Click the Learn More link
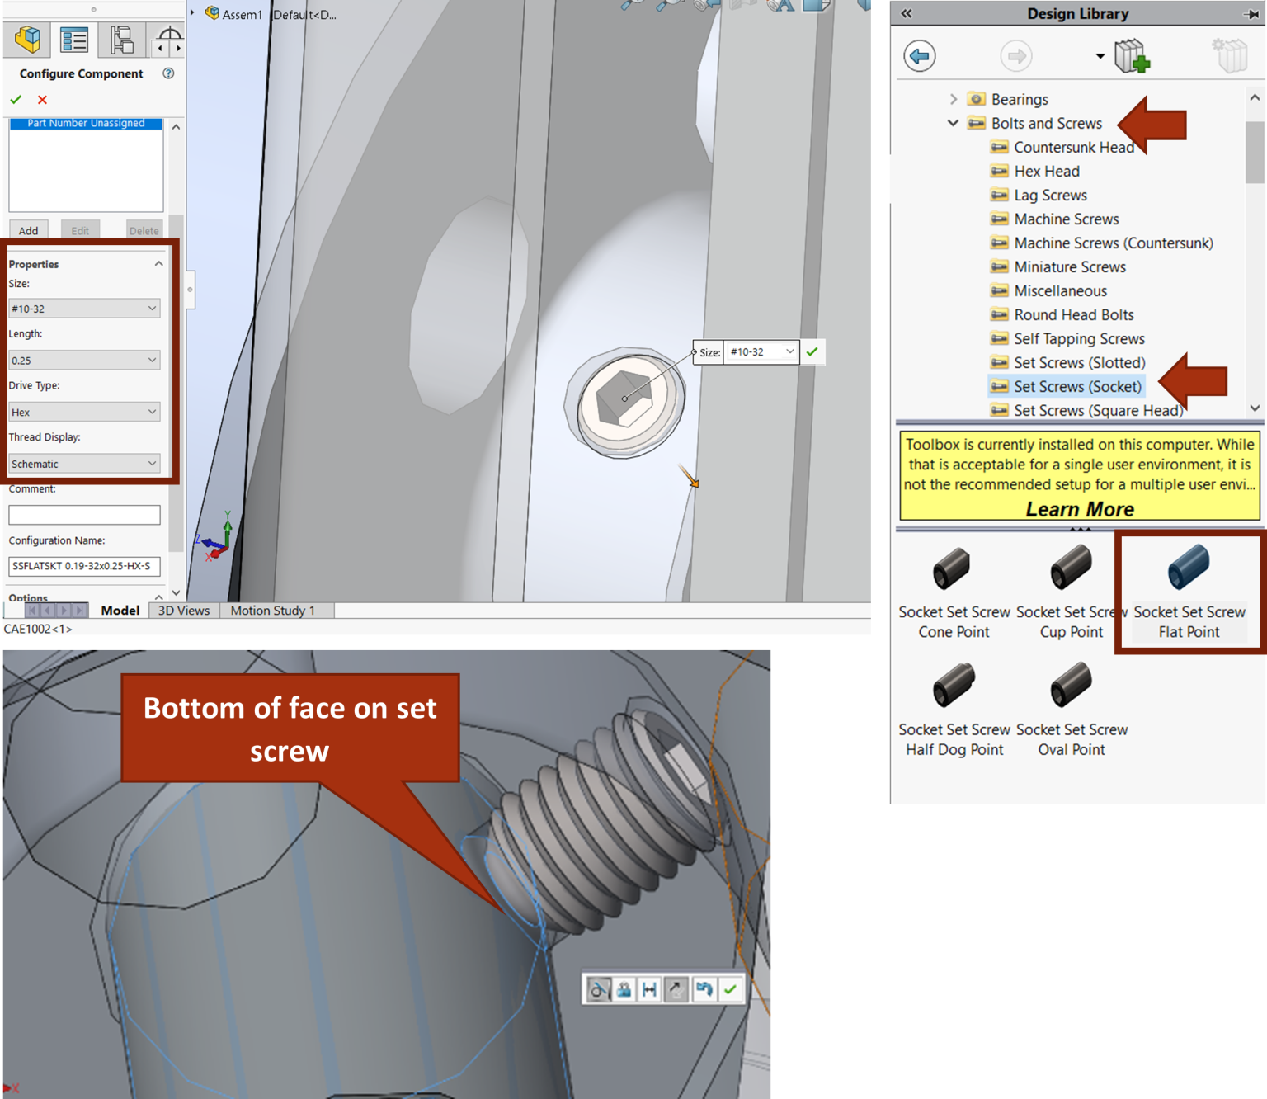 tap(1079, 509)
